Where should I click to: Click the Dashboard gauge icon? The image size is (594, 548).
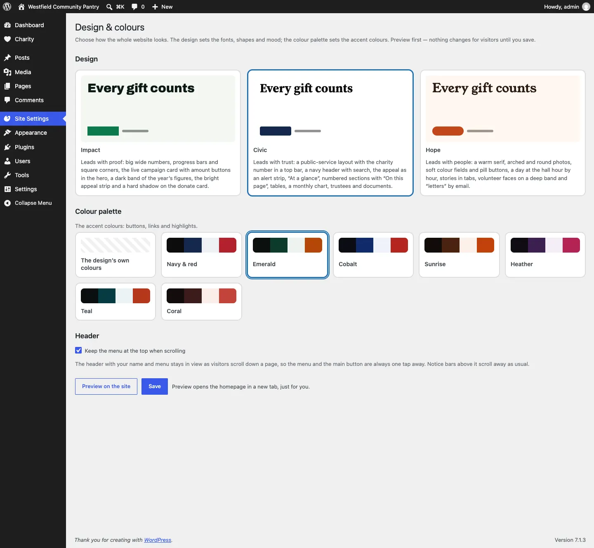tap(7, 25)
